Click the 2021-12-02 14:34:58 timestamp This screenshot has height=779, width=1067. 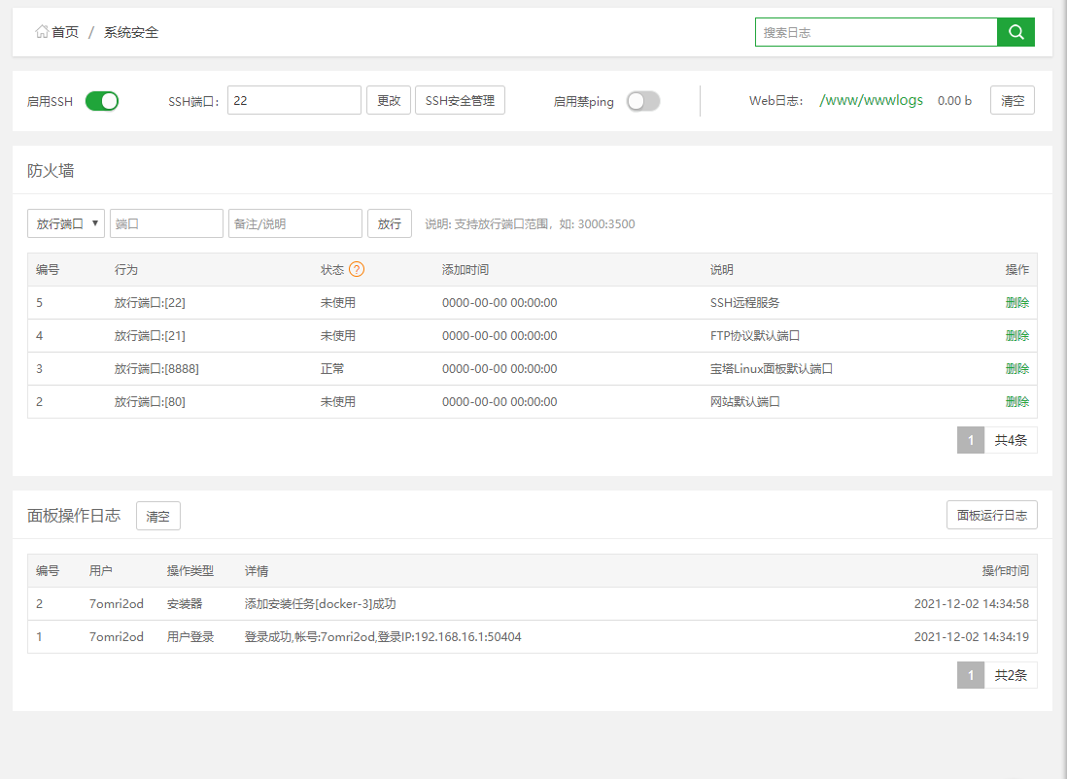coord(971,603)
